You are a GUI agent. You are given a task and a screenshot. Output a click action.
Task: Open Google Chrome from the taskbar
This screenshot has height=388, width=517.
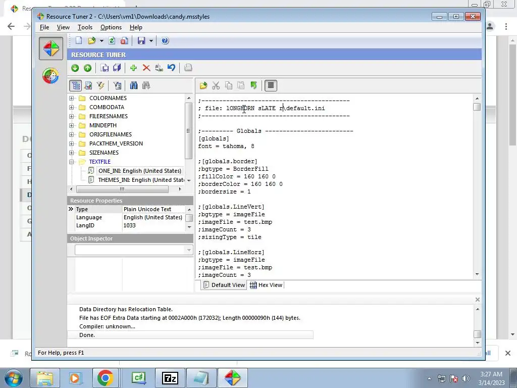106,378
